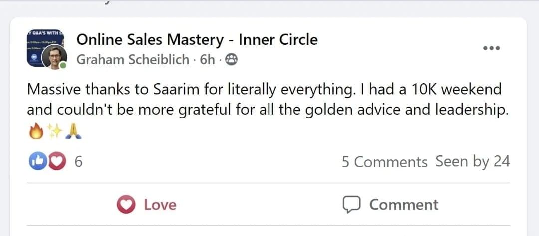Click the post text about 10K weekend

pyautogui.click(x=264, y=100)
